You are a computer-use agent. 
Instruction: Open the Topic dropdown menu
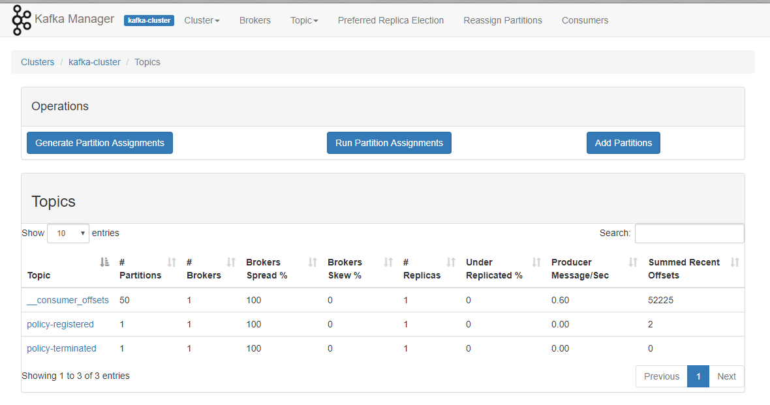(304, 20)
